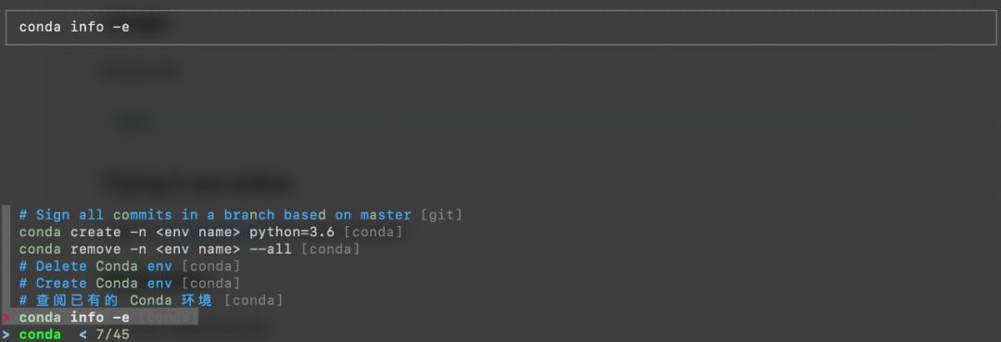Click the 7/45 match counter
The width and height of the screenshot is (1001, 342).
(x=112, y=335)
